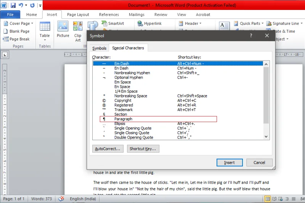Click the Words: 373 status indicator
305x203 pixels.
(x=42, y=199)
